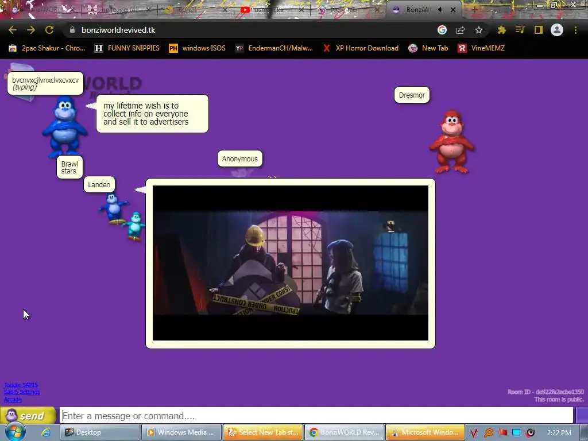Switch to the hello.jpg tab
This screenshot has width=588, height=441.
(x=119, y=10)
